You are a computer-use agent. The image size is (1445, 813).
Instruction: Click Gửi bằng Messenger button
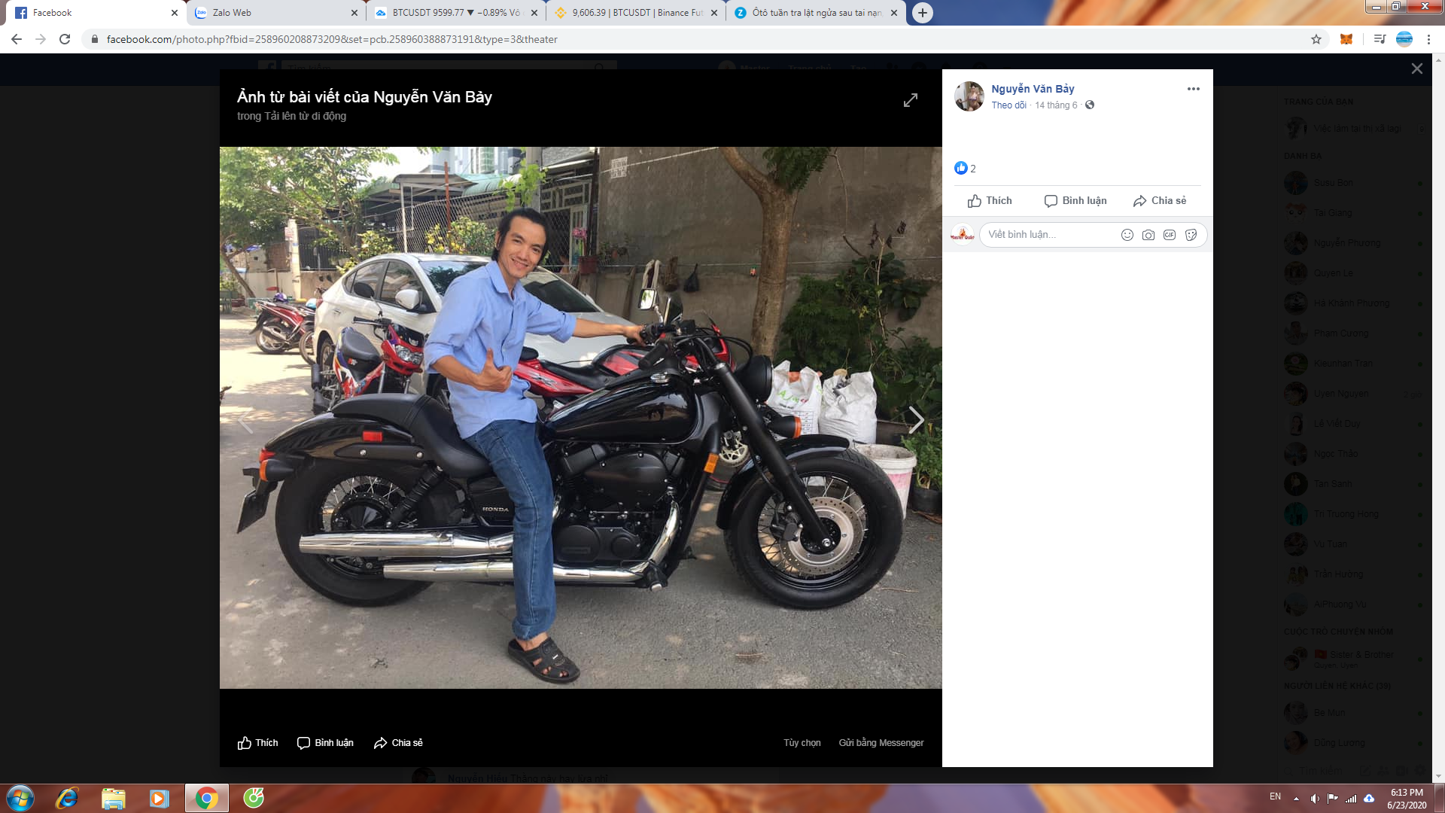pos(881,743)
